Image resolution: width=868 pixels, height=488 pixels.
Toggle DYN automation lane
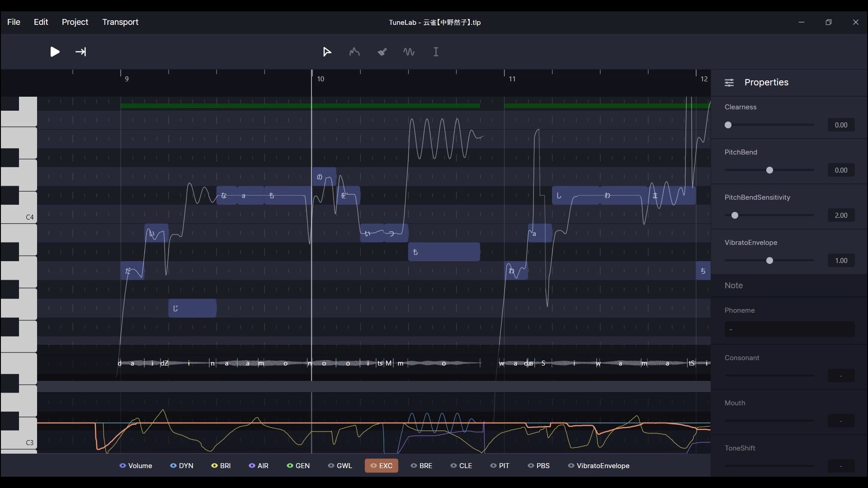click(x=182, y=466)
